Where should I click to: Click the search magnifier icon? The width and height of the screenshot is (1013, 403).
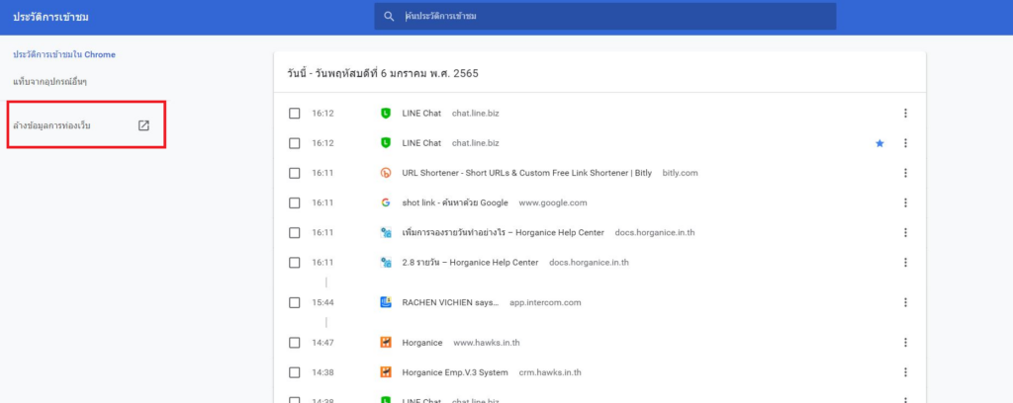point(389,16)
